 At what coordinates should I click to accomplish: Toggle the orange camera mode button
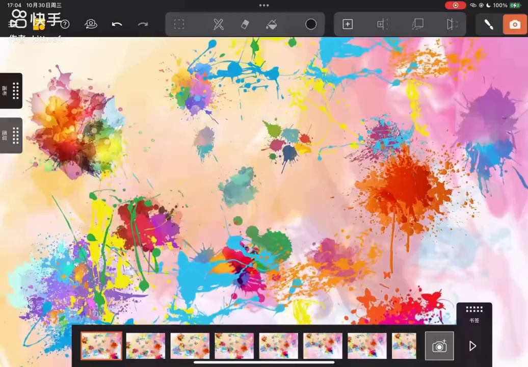click(x=515, y=24)
